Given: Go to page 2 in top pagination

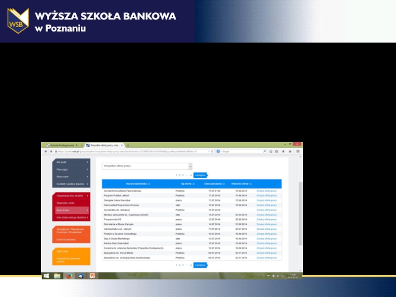Looking at the screenshot, I should click(180, 175).
